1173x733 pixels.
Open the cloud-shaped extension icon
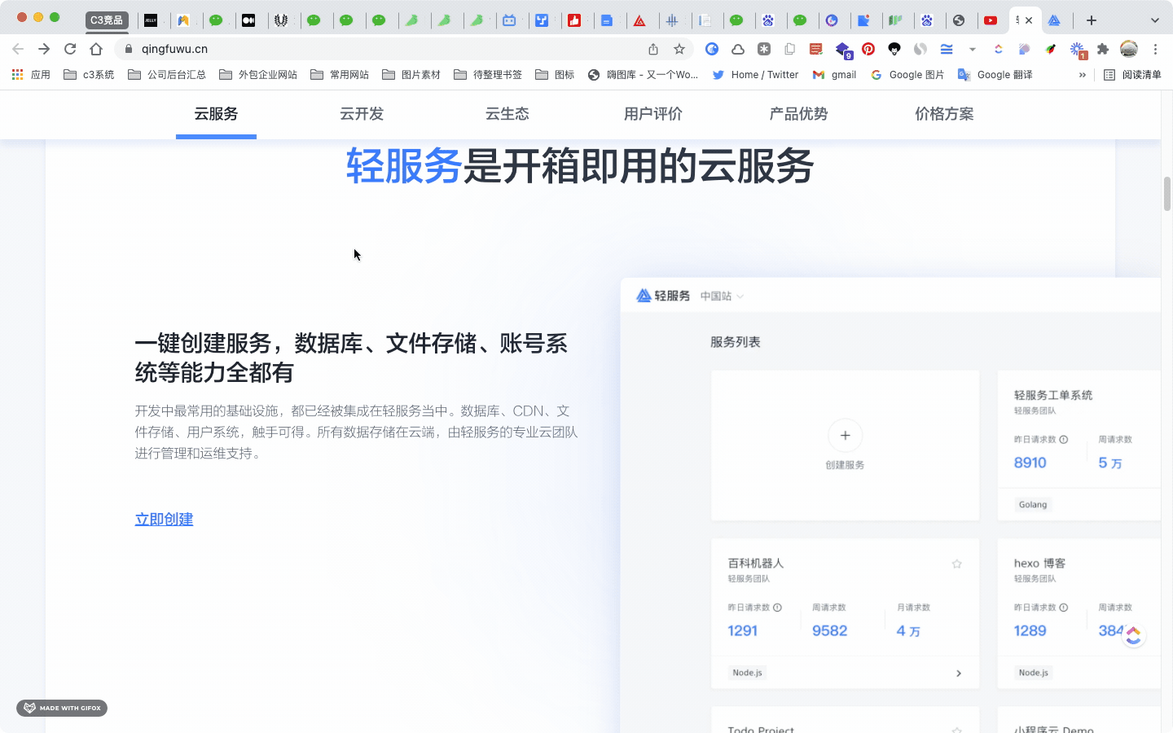click(738, 49)
